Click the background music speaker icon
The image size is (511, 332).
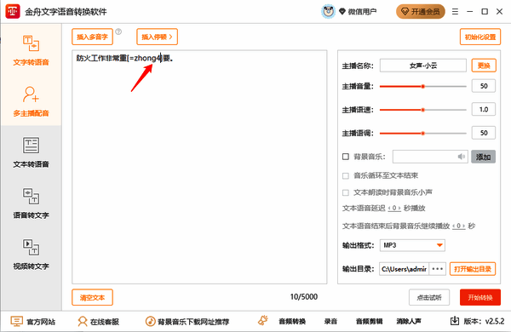[x=461, y=157]
